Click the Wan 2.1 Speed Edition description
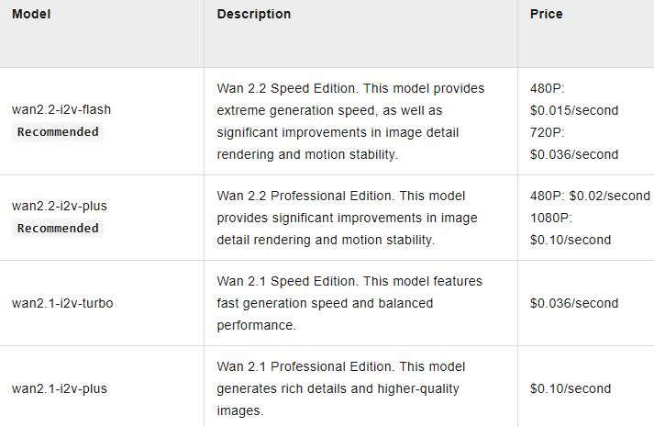 pyautogui.click(x=349, y=303)
